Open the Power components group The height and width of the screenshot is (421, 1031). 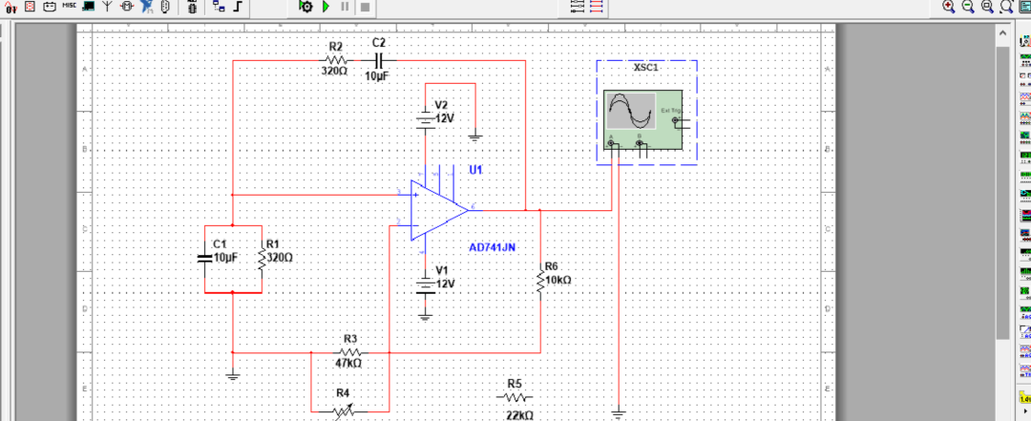(x=50, y=6)
